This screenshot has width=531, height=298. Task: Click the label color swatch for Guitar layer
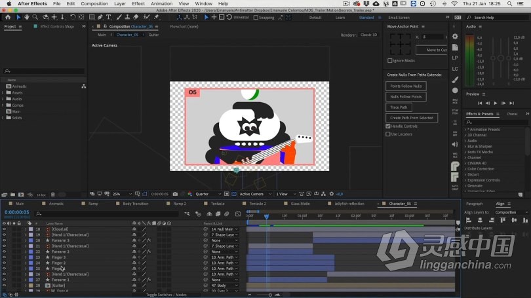pyautogui.click(x=31, y=286)
